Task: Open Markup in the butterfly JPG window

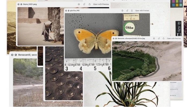Action: click(x=122, y=11)
